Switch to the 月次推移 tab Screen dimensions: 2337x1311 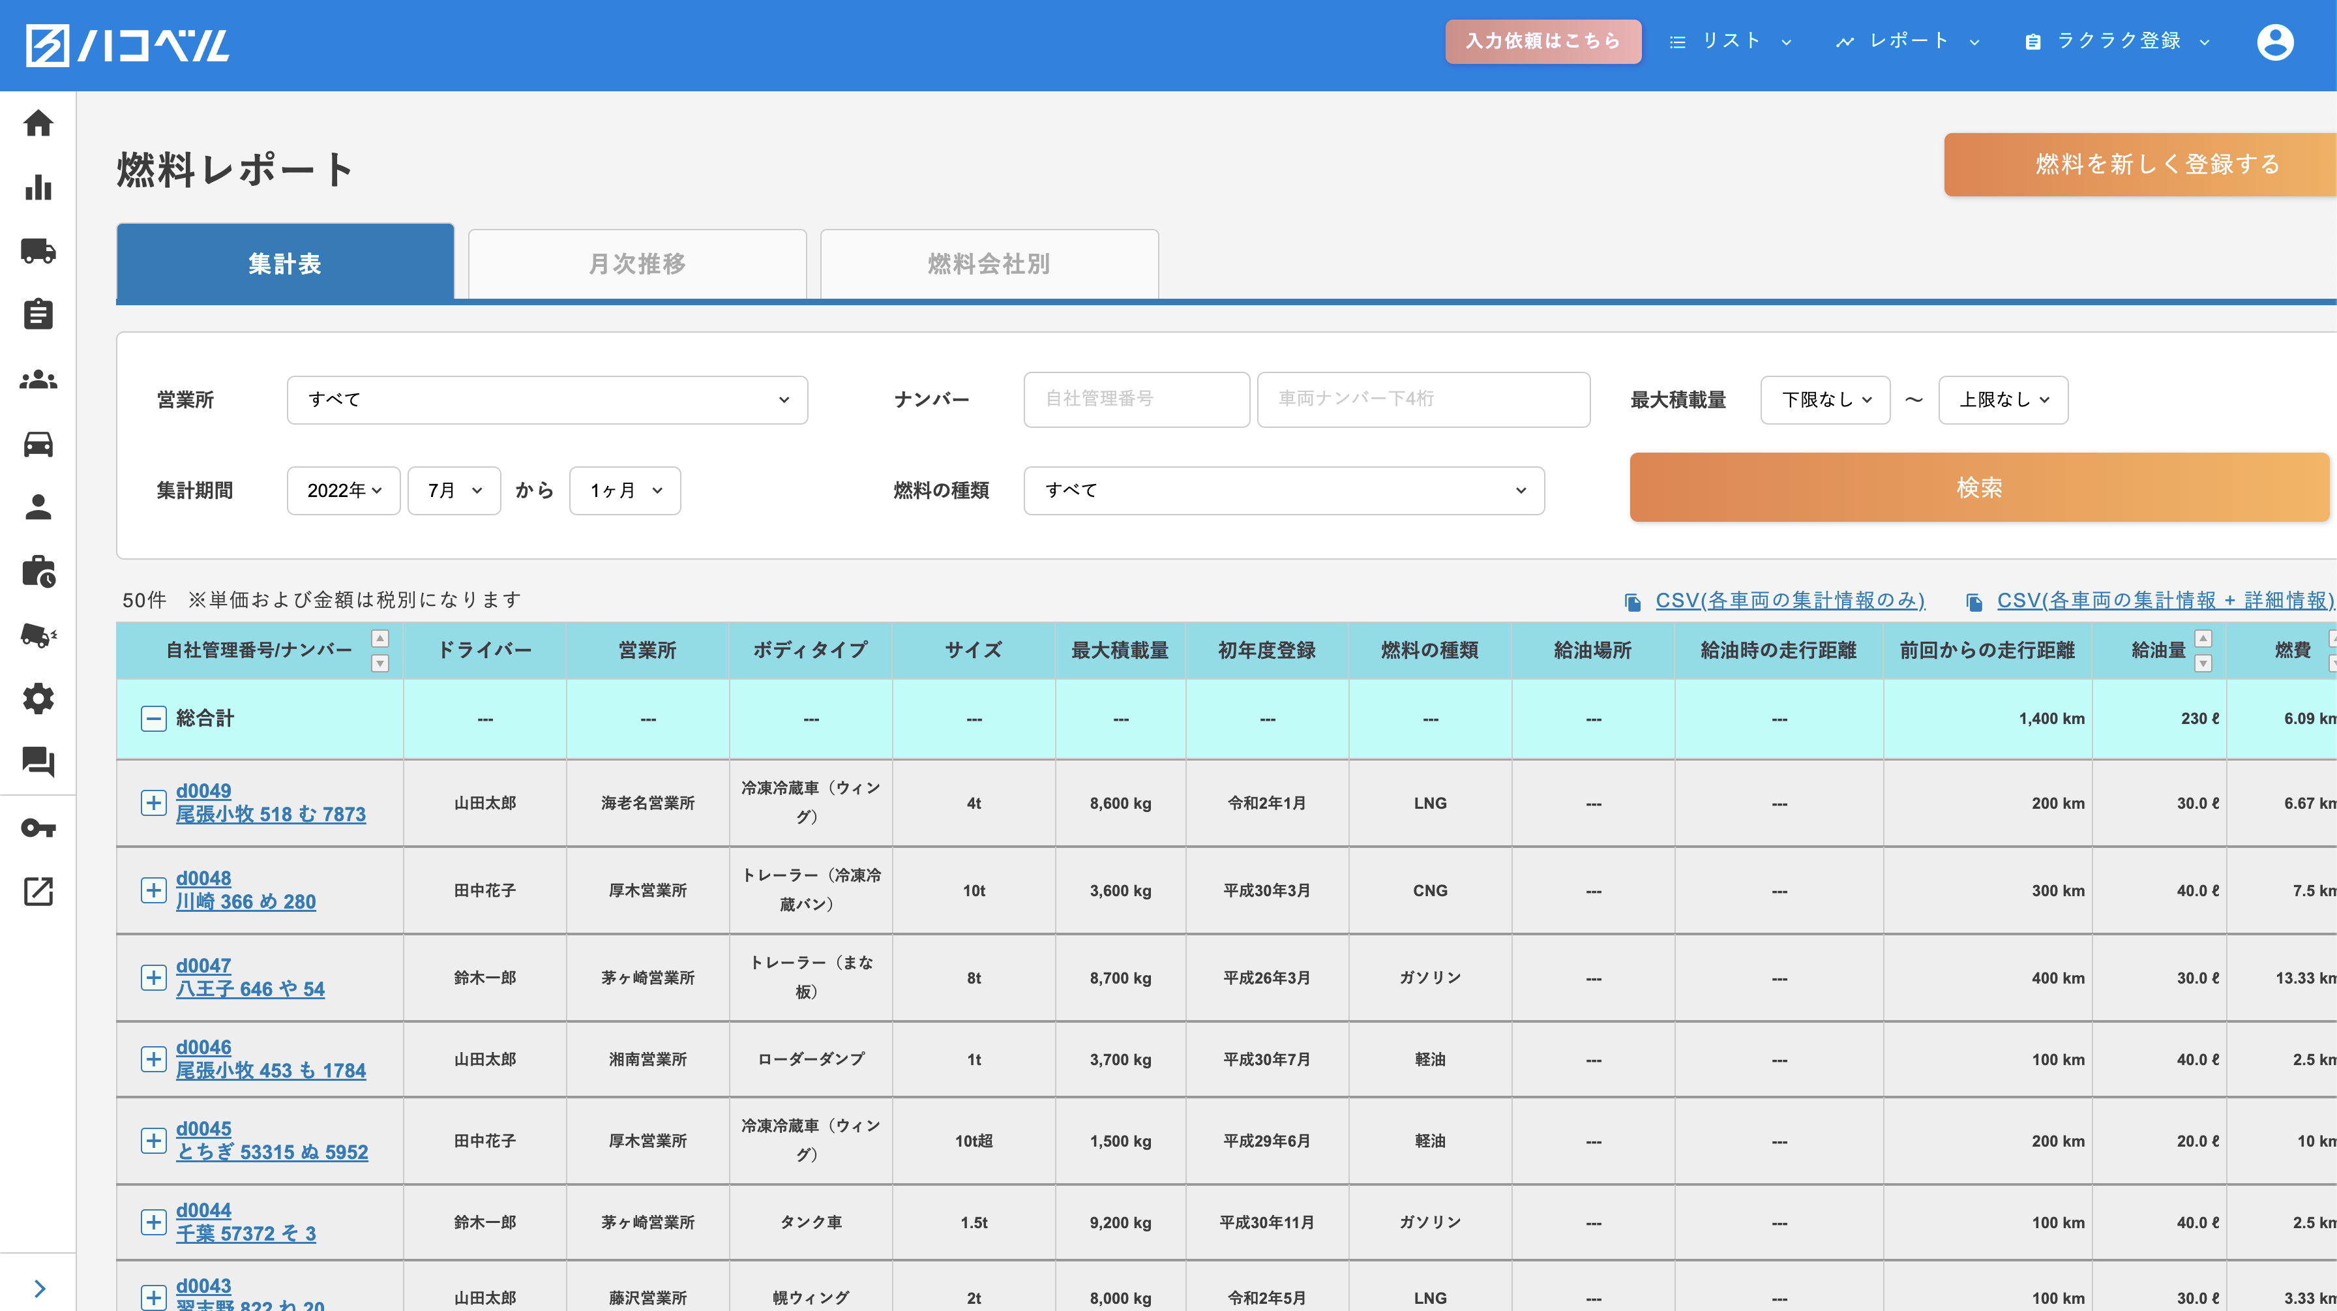click(637, 264)
